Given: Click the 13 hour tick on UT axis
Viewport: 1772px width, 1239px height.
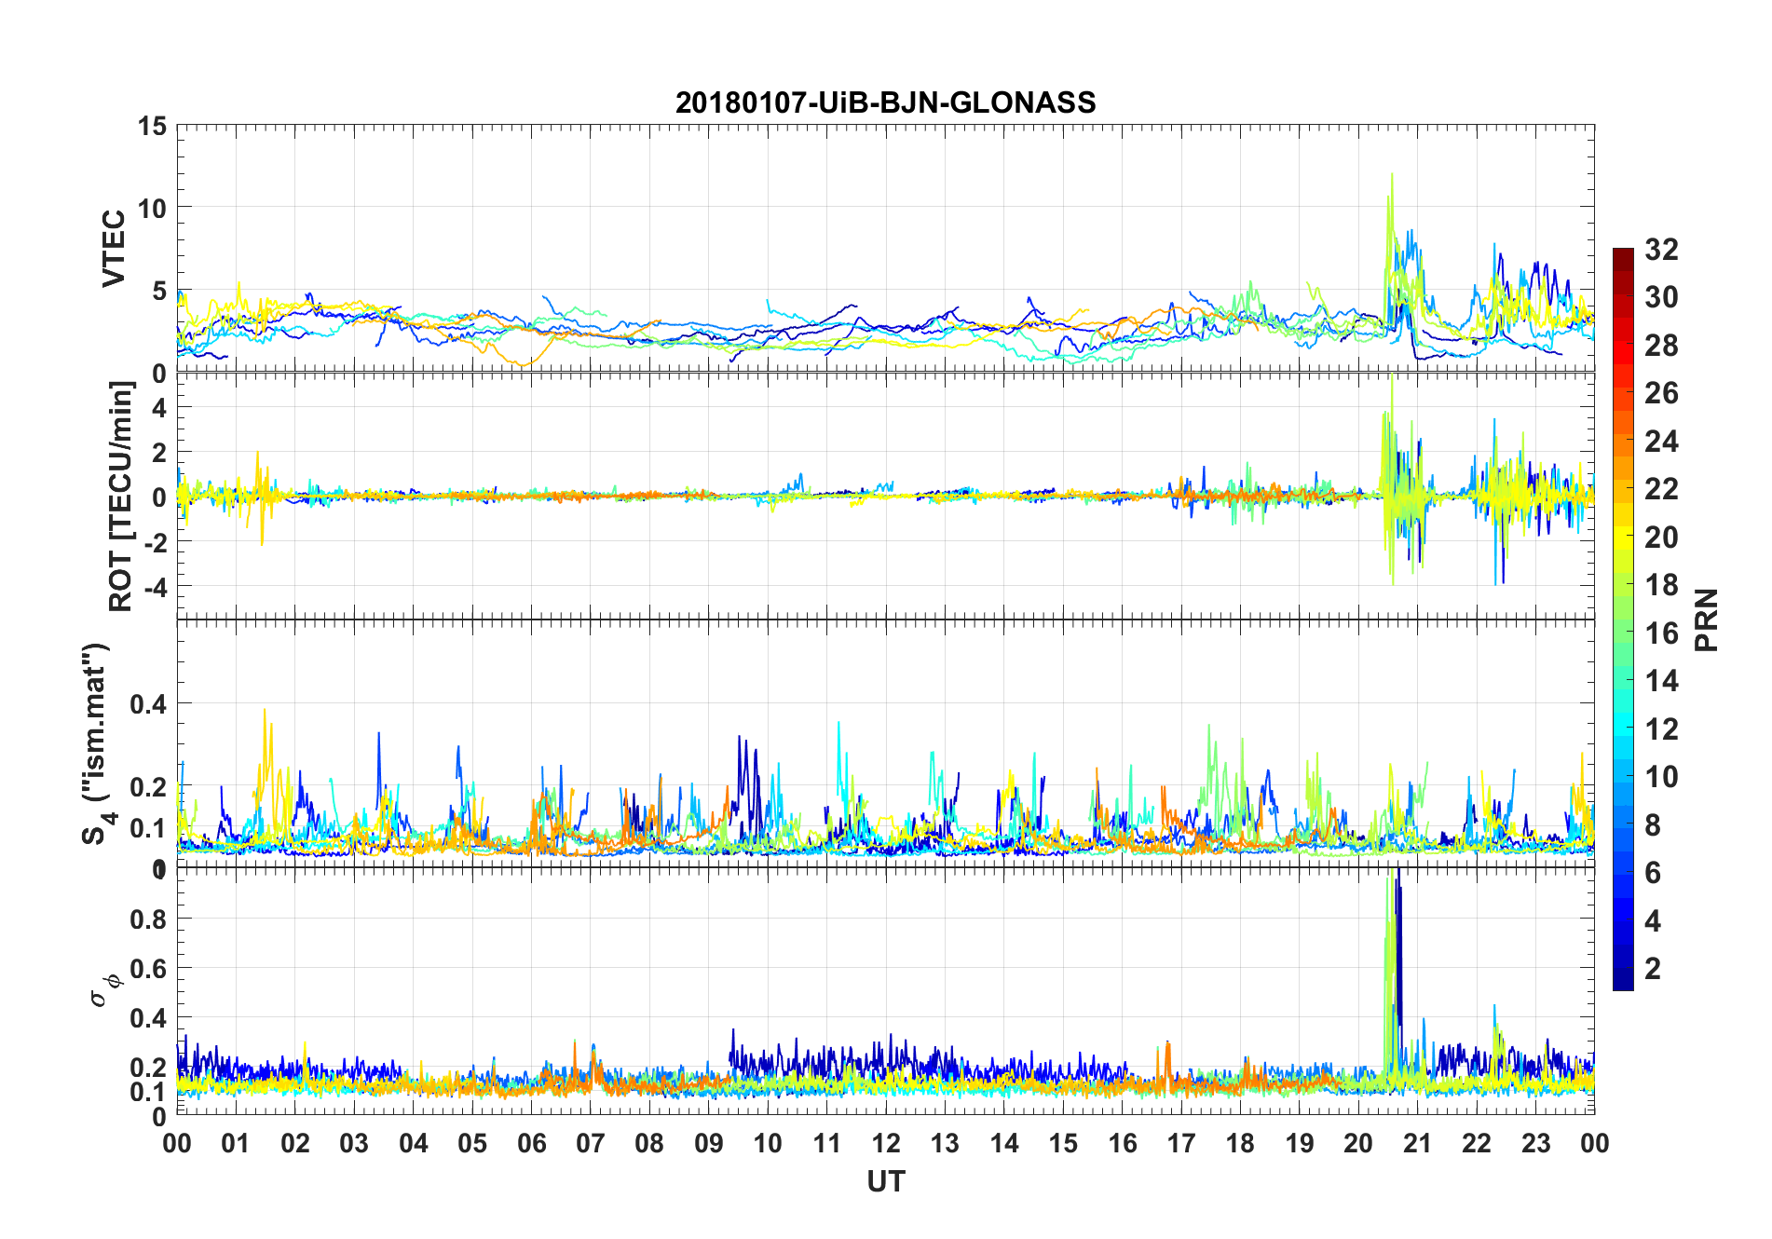Looking at the screenshot, I should click(x=945, y=1143).
